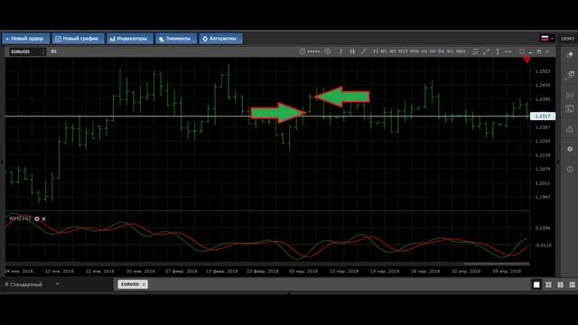The image size is (578, 325).
Task: Select the M15 timeframe
Action: [403, 51]
